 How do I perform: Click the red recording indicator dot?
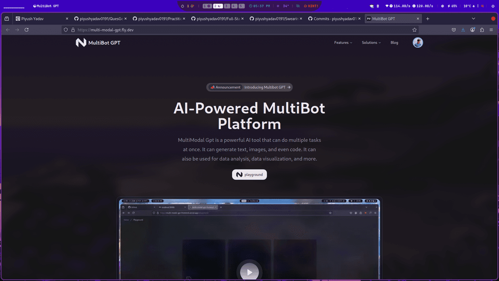493,19
